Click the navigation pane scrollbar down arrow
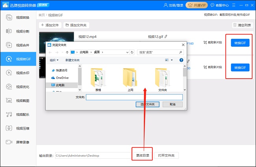 80,90
